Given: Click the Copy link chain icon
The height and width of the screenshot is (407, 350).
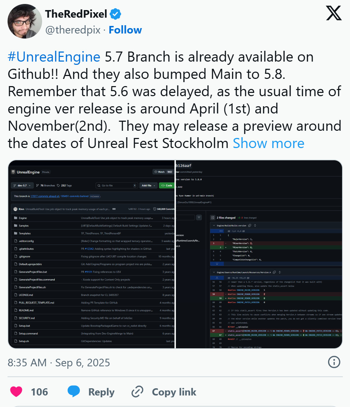Looking at the screenshot, I should pos(137,392).
